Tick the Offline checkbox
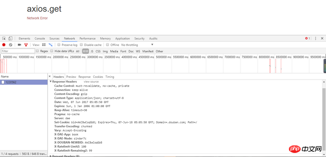This screenshot has width=326, height=157. click(108, 45)
